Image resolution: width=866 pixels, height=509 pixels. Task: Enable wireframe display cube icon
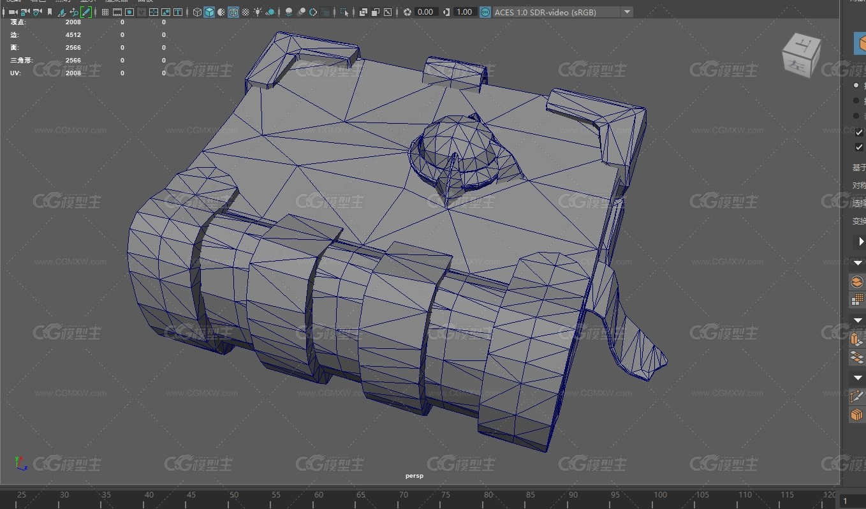click(x=197, y=12)
